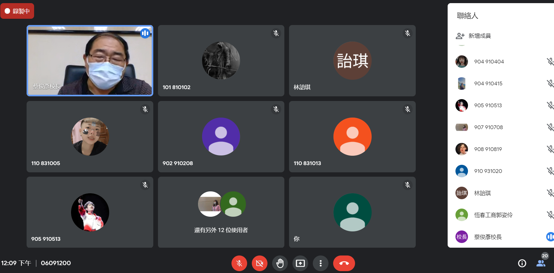
Task: Click the muted mic icon for 910 931020
Action: tap(550, 171)
